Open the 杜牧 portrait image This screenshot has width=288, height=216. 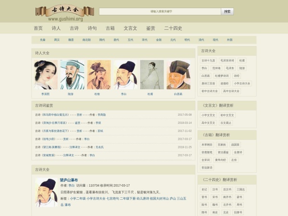click(x=98, y=74)
